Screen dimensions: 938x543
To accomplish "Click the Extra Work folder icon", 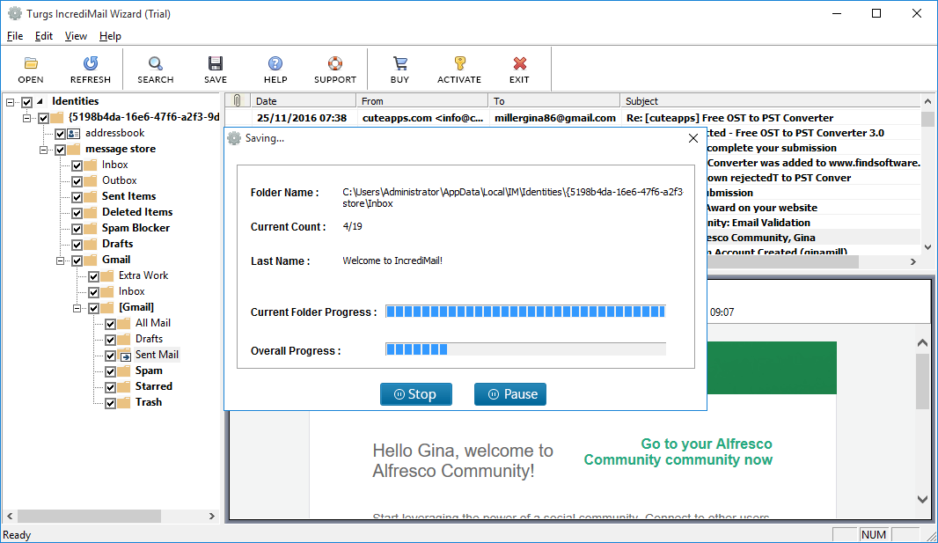I will click(107, 275).
